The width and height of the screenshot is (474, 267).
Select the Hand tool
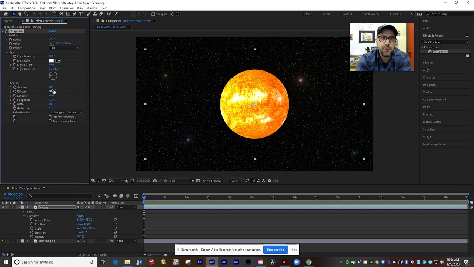point(20,14)
